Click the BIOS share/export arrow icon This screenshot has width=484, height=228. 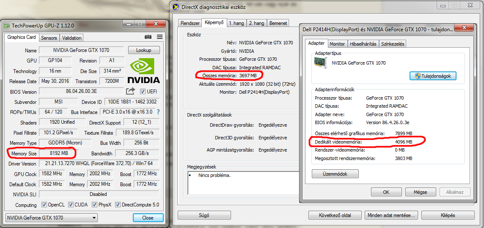pyautogui.click(x=131, y=91)
